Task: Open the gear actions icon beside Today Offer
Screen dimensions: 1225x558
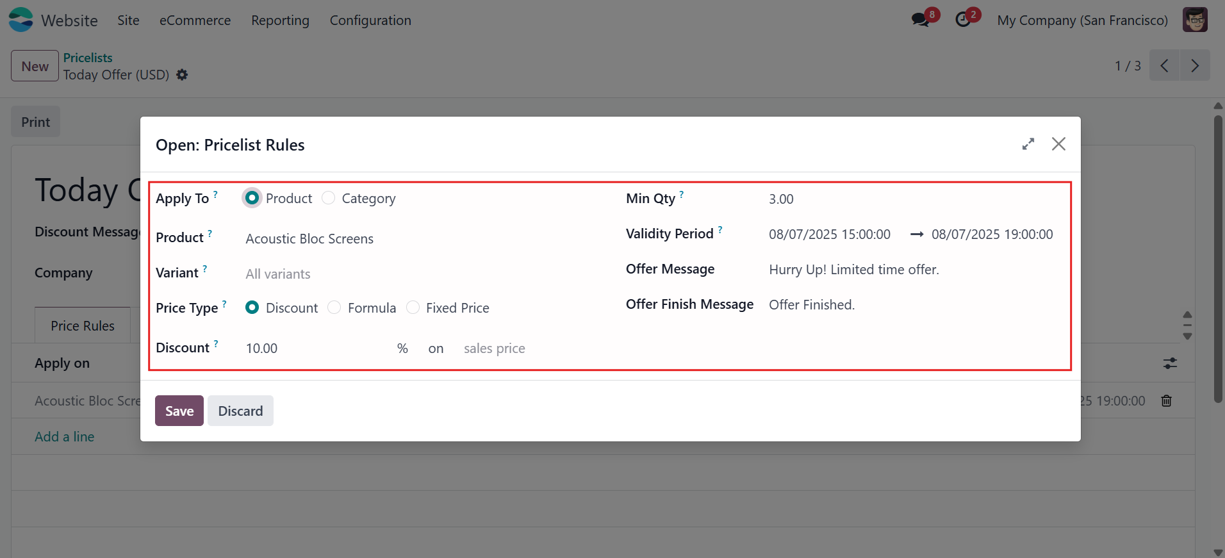Action: (x=182, y=75)
